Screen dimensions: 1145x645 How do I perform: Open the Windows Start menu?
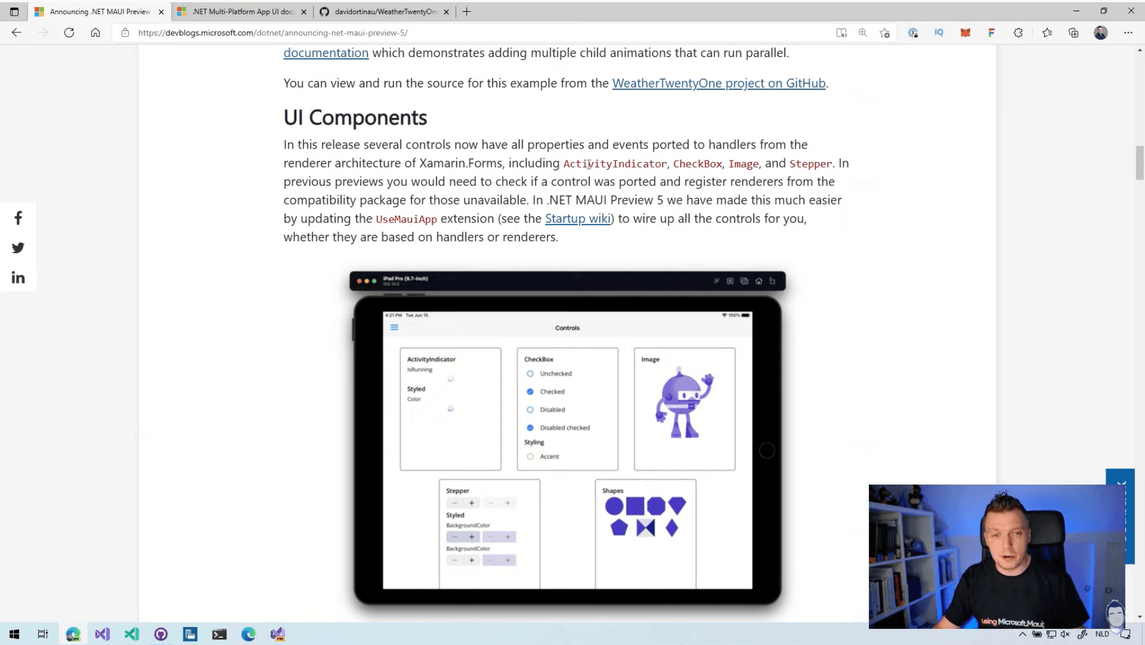(15, 634)
